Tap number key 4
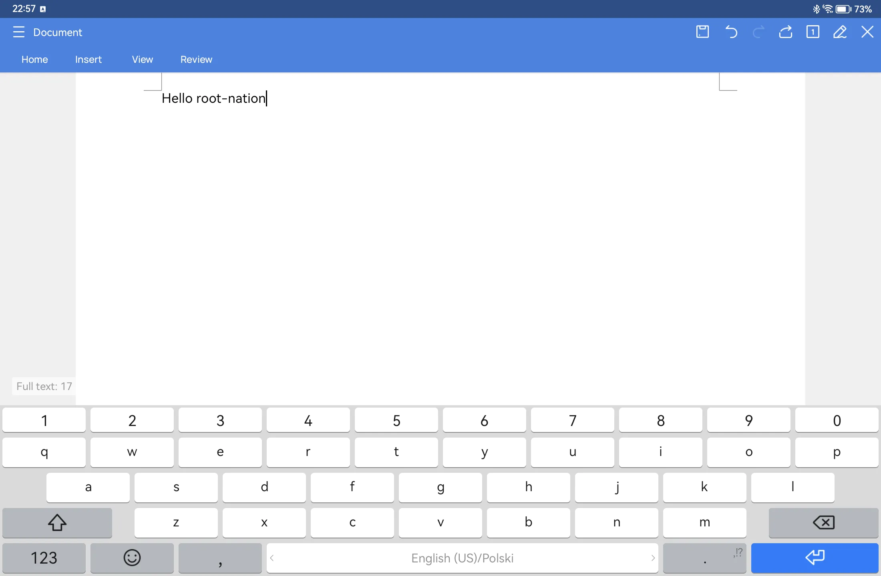The width and height of the screenshot is (881, 576). click(x=308, y=420)
